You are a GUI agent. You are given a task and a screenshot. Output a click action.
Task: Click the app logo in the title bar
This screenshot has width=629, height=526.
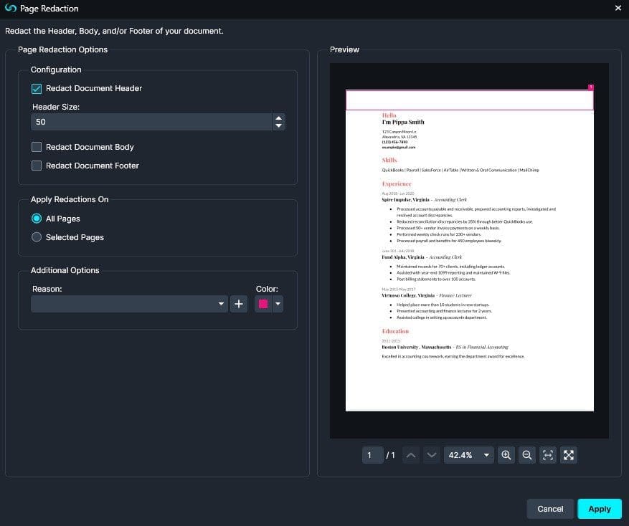click(x=9, y=9)
